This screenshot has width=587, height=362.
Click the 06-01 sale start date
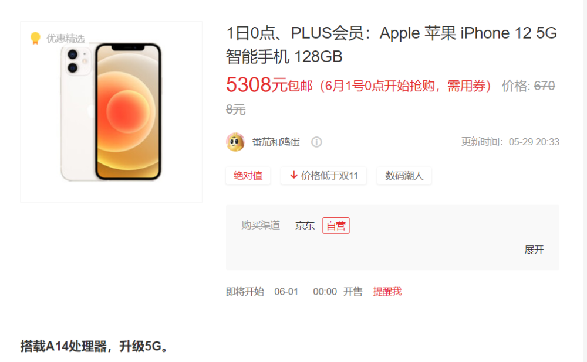pos(286,292)
